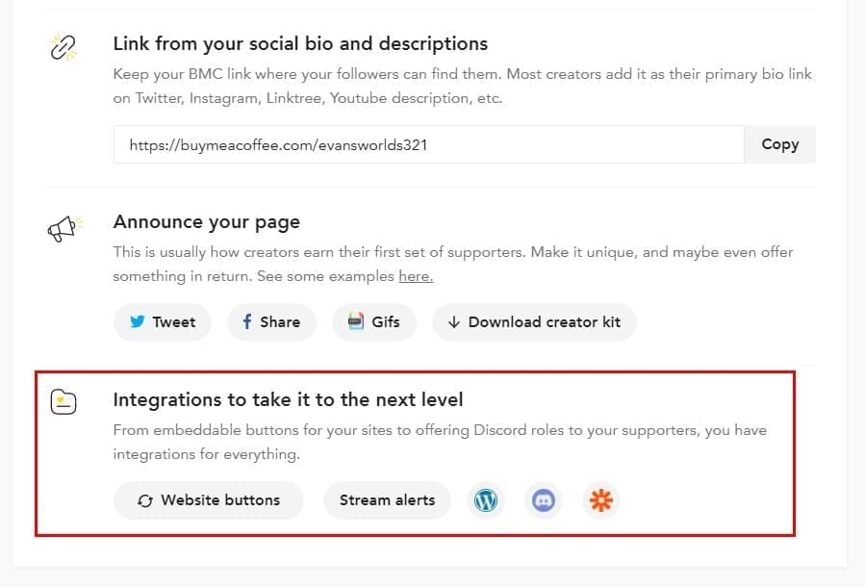Click the chain link icon beside social bio heading
This screenshot has width=865, height=587.
[63, 47]
